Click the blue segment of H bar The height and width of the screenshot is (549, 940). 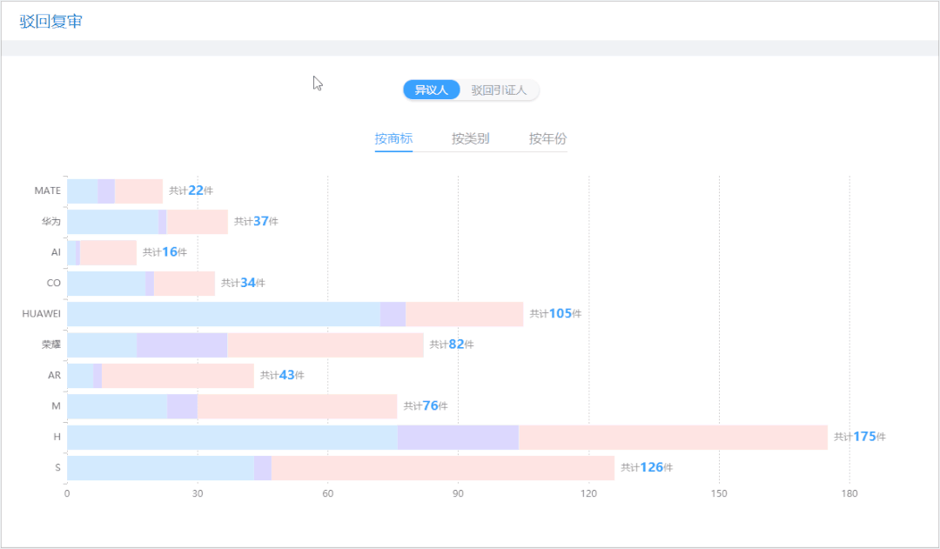pos(232,438)
